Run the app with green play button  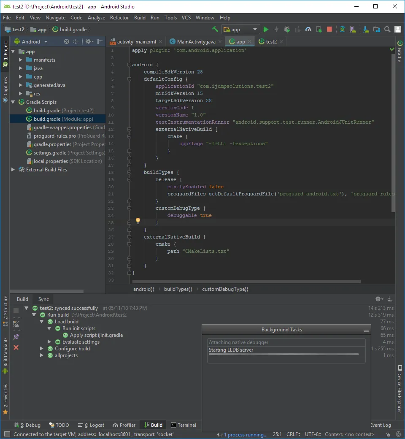pyautogui.click(x=266, y=29)
